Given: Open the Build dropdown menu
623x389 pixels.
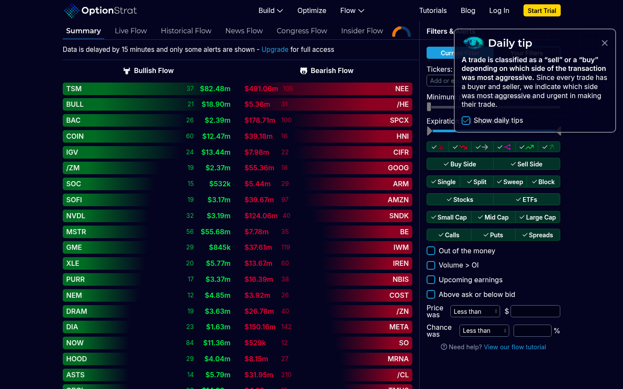Looking at the screenshot, I should [x=271, y=10].
